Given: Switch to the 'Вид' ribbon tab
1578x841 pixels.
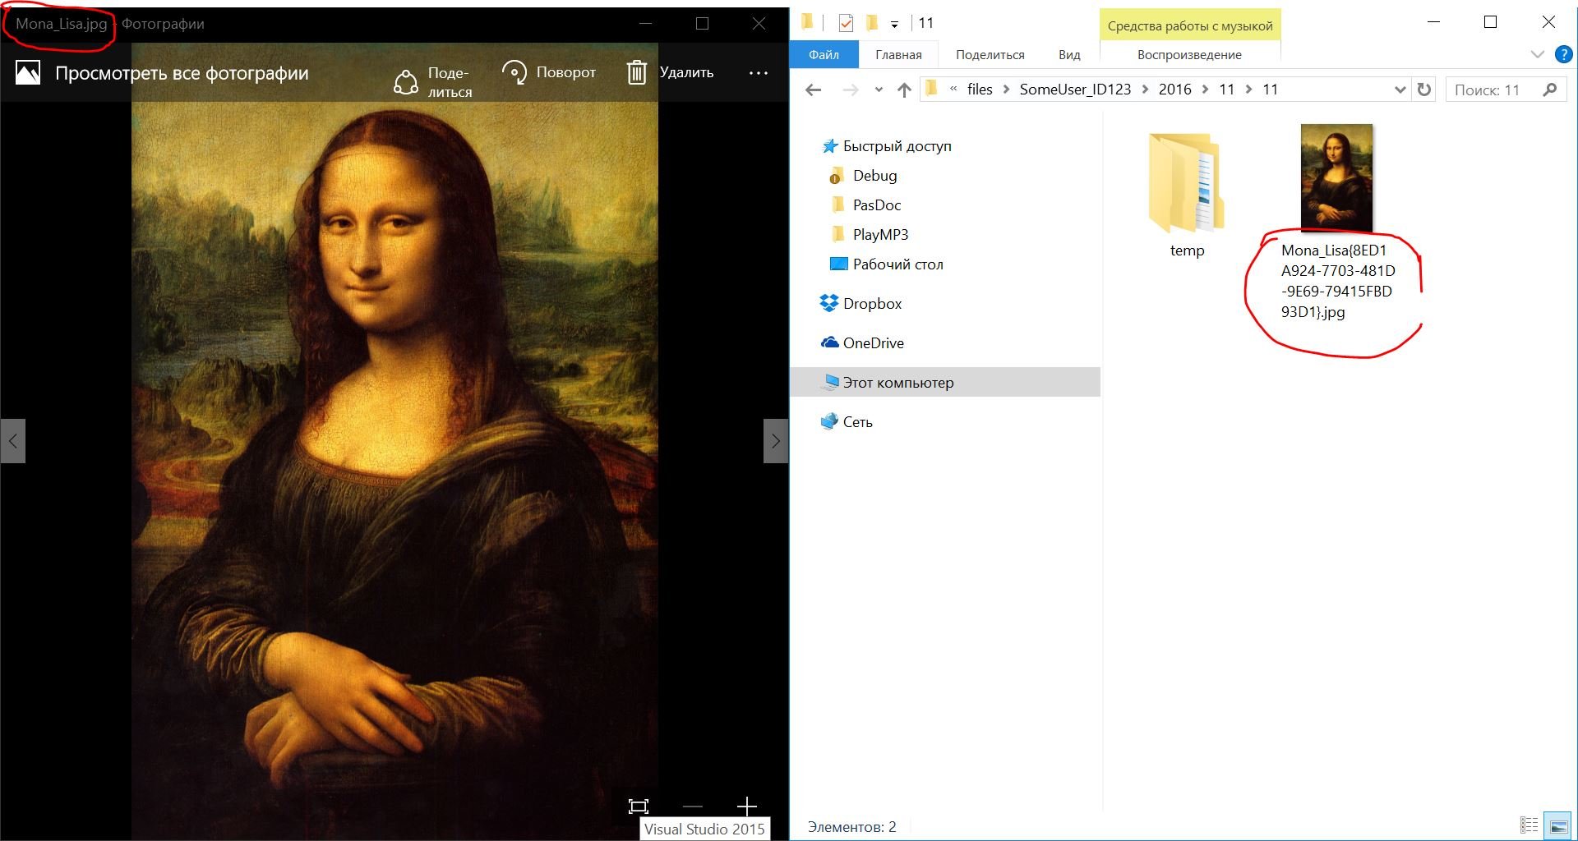Looking at the screenshot, I should click(x=1069, y=54).
